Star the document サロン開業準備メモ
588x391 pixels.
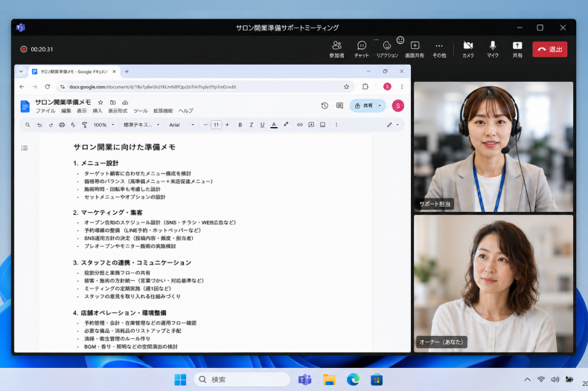pyautogui.click(x=100, y=103)
